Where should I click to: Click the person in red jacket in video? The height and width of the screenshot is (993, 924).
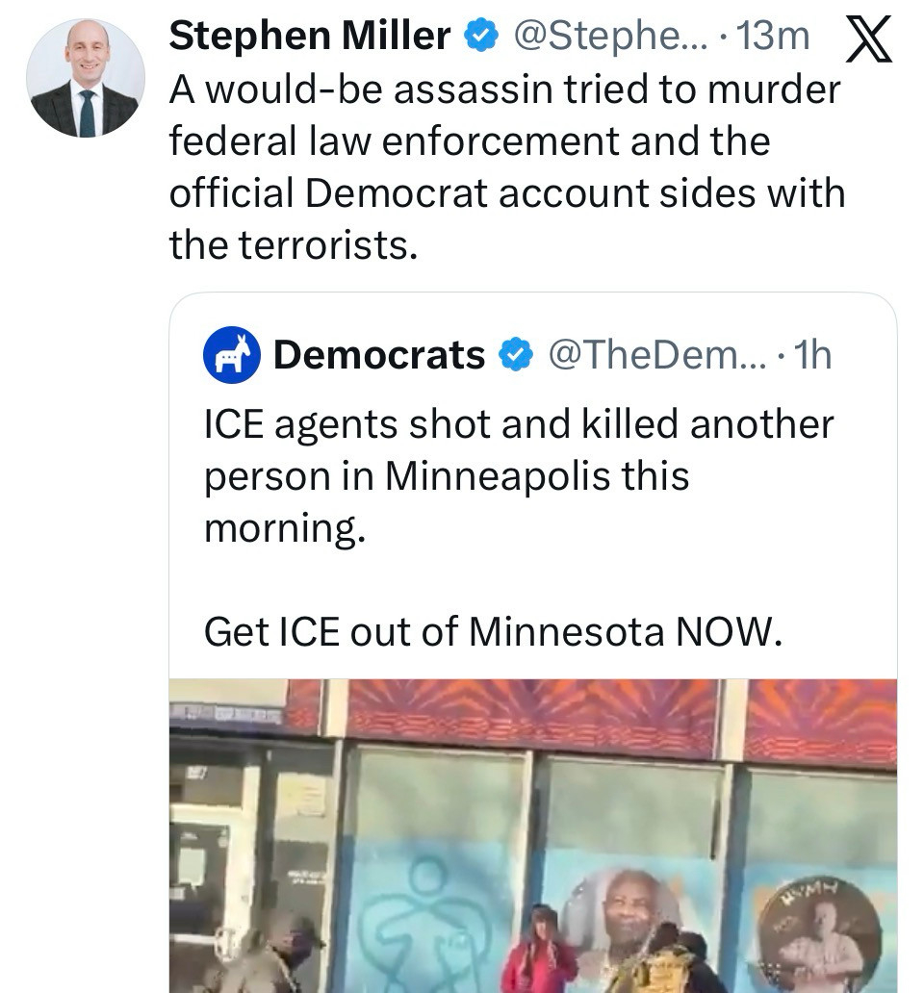coord(539,953)
